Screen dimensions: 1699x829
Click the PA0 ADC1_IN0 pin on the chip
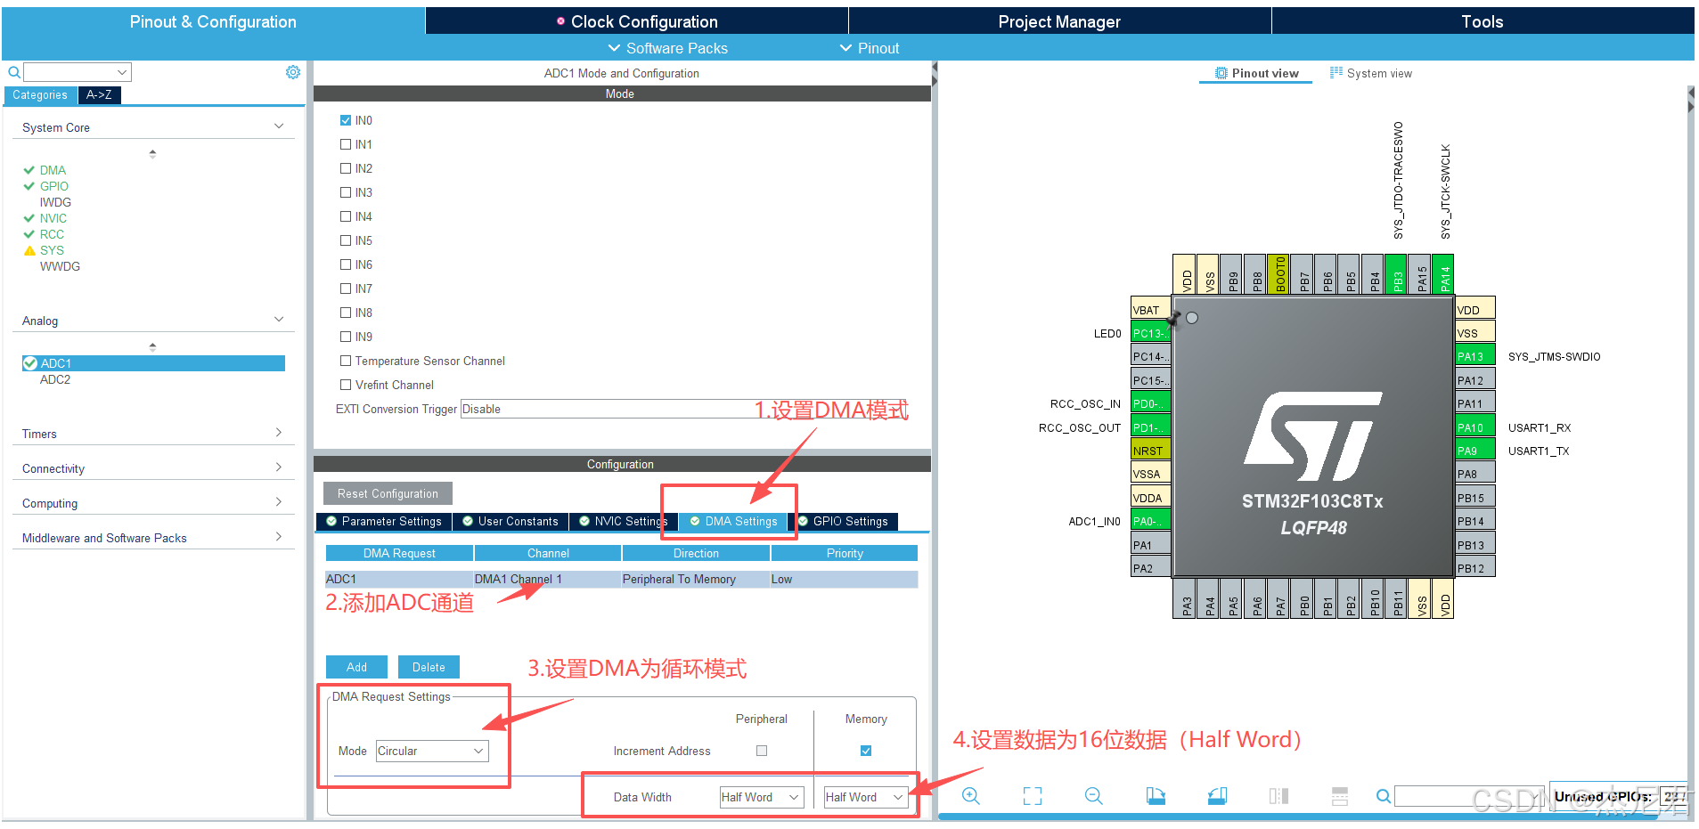1149,521
